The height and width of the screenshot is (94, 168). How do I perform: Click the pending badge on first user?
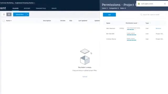(x=122, y=28)
